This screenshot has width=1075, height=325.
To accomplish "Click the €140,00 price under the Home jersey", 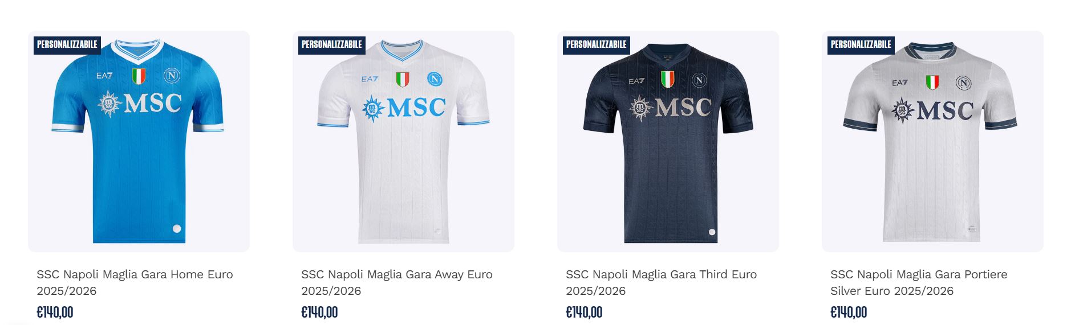I will 55,312.
